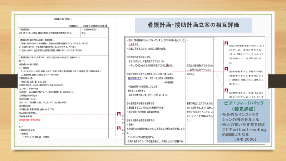Click the バイタルサイン line mentioning SpO2
Screen dimensions: 286x161
[x=61, y=71]
